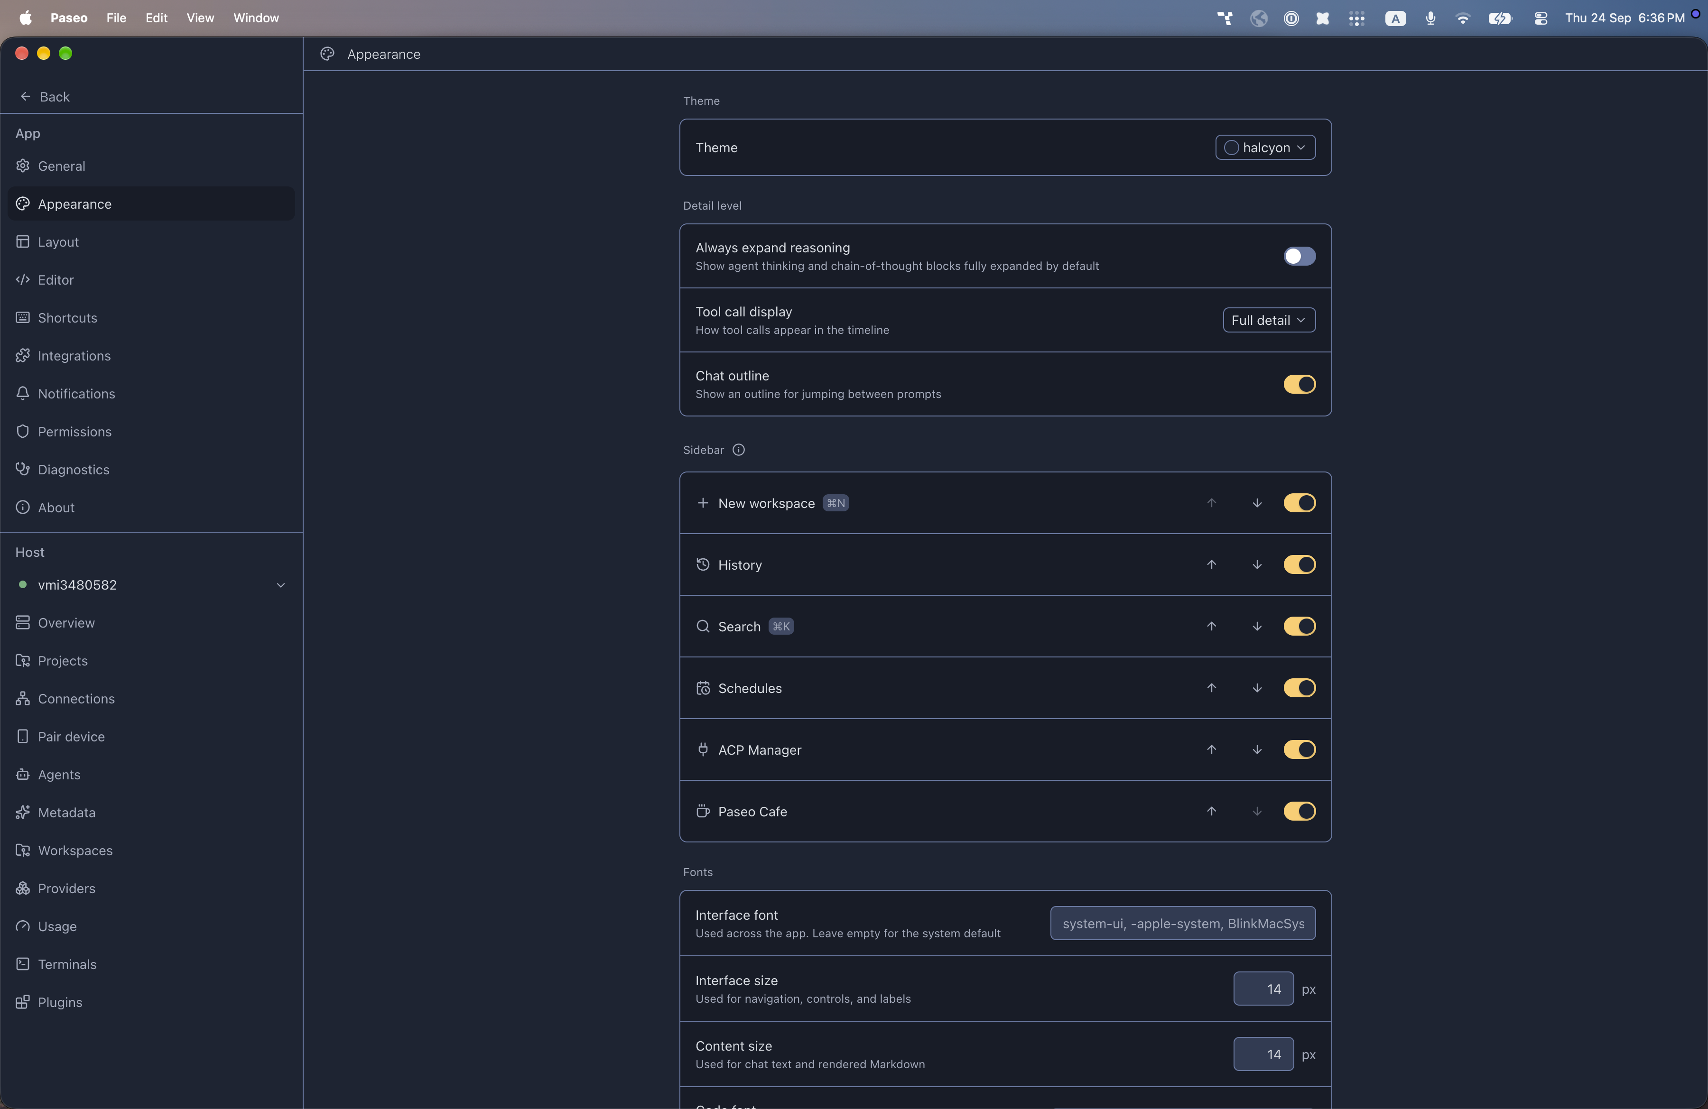Go Back from settings

click(45, 97)
